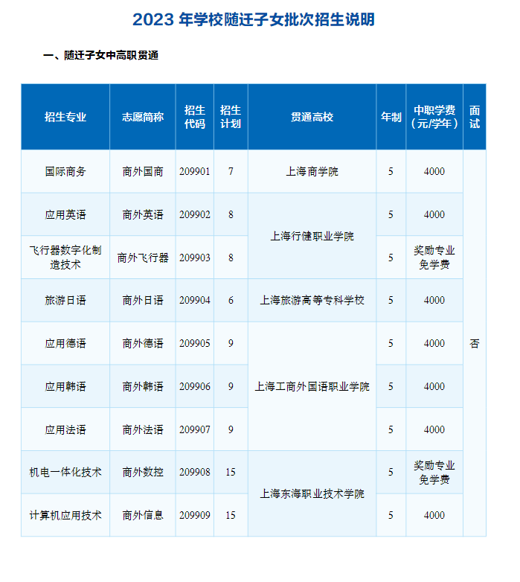Click plan value 15 in the 商外数控 row

tap(231, 472)
